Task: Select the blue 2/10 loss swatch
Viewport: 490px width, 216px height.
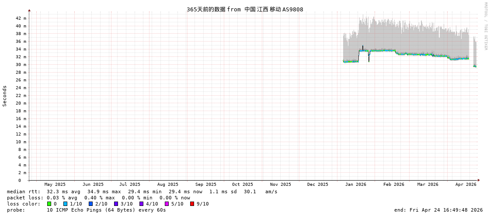Action: (x=90, y=204)
